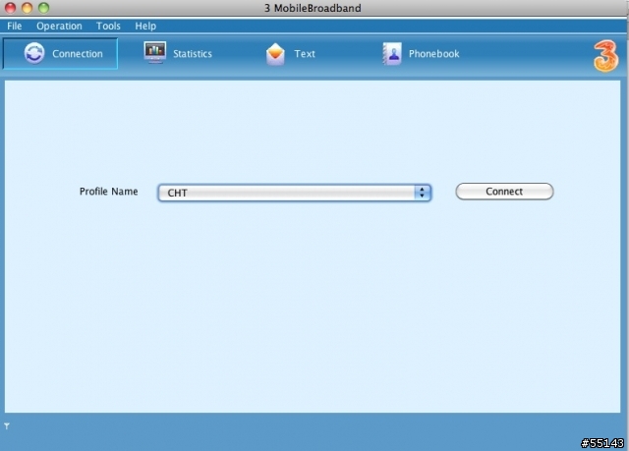Click the Connection circular arrows icon

point(34,53)
